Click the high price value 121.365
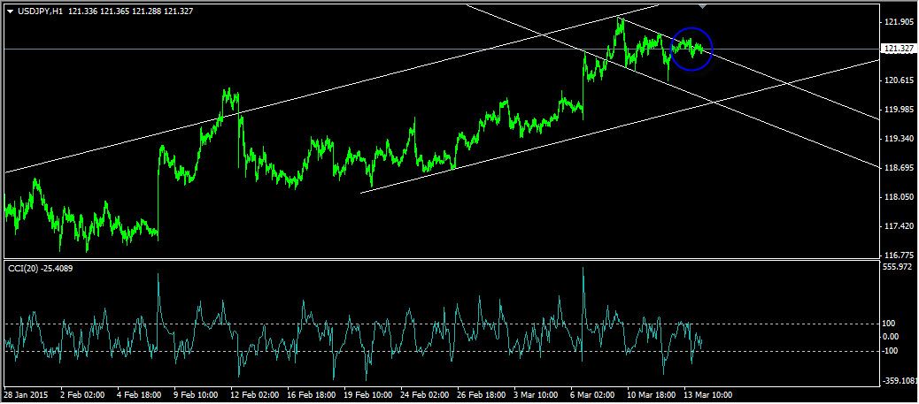The height and width of the screenshot is (404, 919). [x=115, y=11]
